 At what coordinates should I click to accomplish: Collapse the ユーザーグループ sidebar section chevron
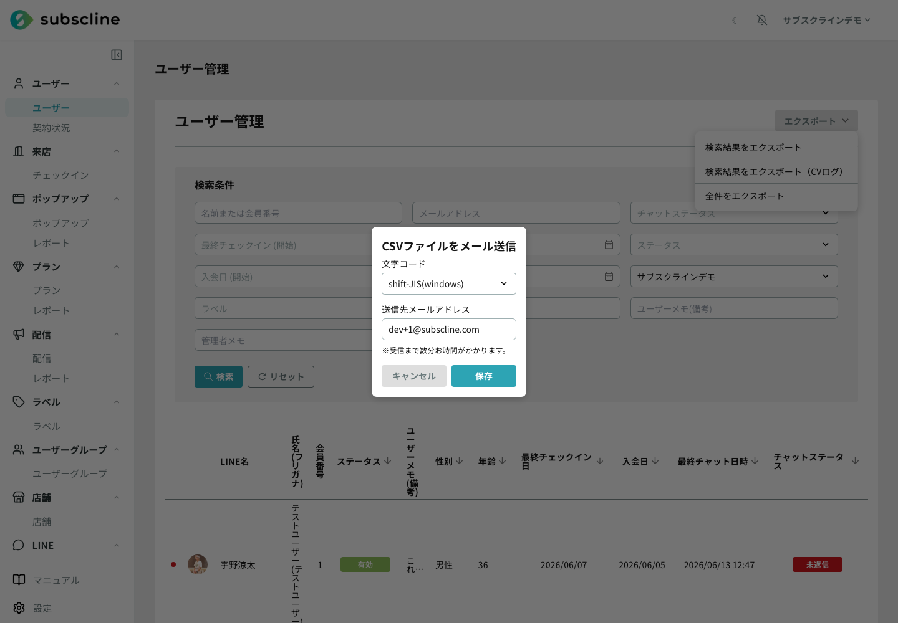point(117,450)
